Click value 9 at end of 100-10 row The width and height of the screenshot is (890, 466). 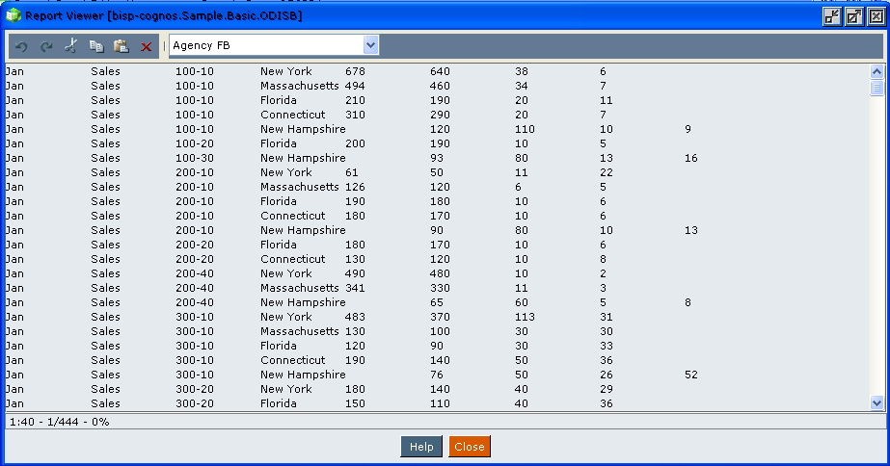pyautogui.click(x=688, y=129)
